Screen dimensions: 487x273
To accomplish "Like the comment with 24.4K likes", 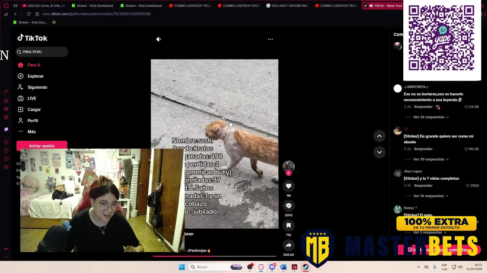I will click(x=466, y=107).
